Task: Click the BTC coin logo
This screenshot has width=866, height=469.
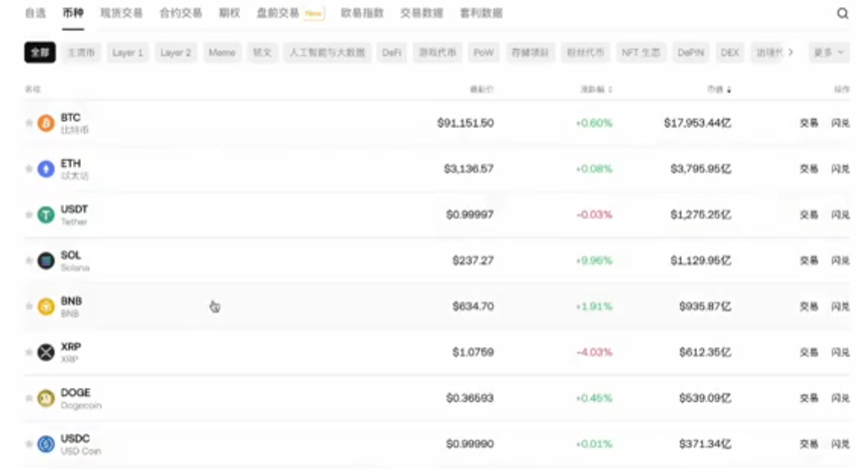Action: click(x=46, y=123)
